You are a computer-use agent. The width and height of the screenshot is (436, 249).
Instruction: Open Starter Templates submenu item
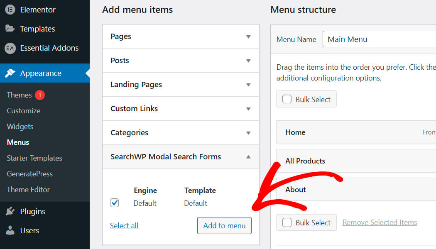[34, 158]
